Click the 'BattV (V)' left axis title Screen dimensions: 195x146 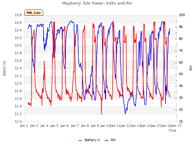4,68
